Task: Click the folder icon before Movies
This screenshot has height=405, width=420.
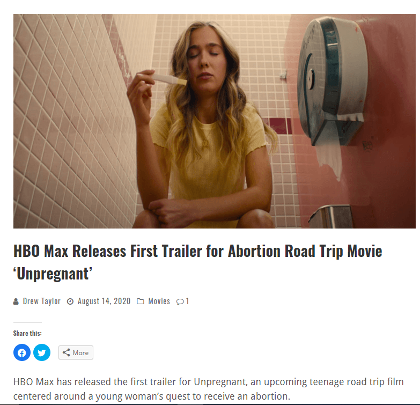Action: pos(141,301)
